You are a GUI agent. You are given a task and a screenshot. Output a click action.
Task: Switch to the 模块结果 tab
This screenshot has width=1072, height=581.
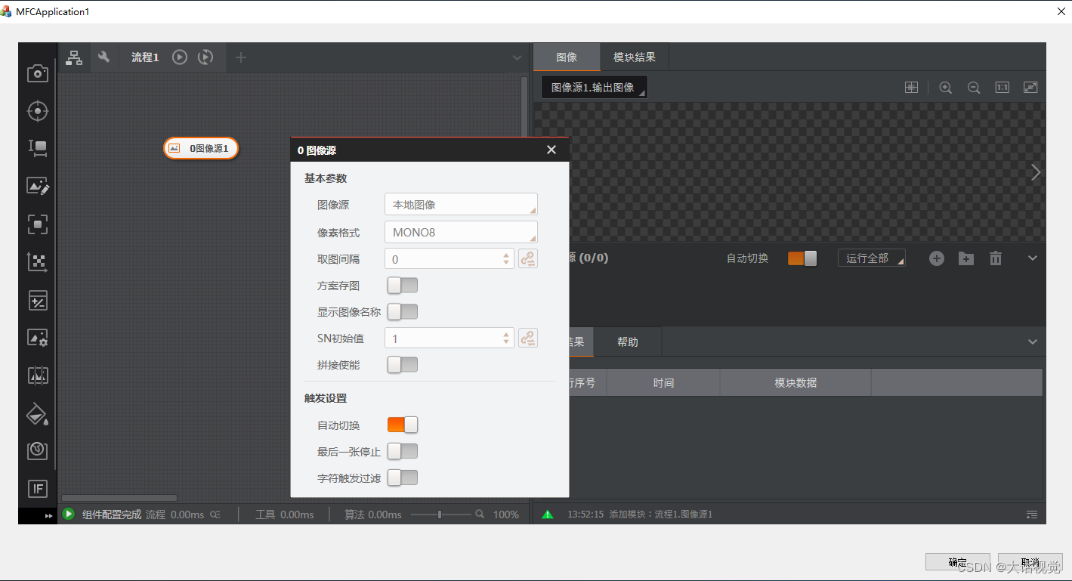click(635, 57)
